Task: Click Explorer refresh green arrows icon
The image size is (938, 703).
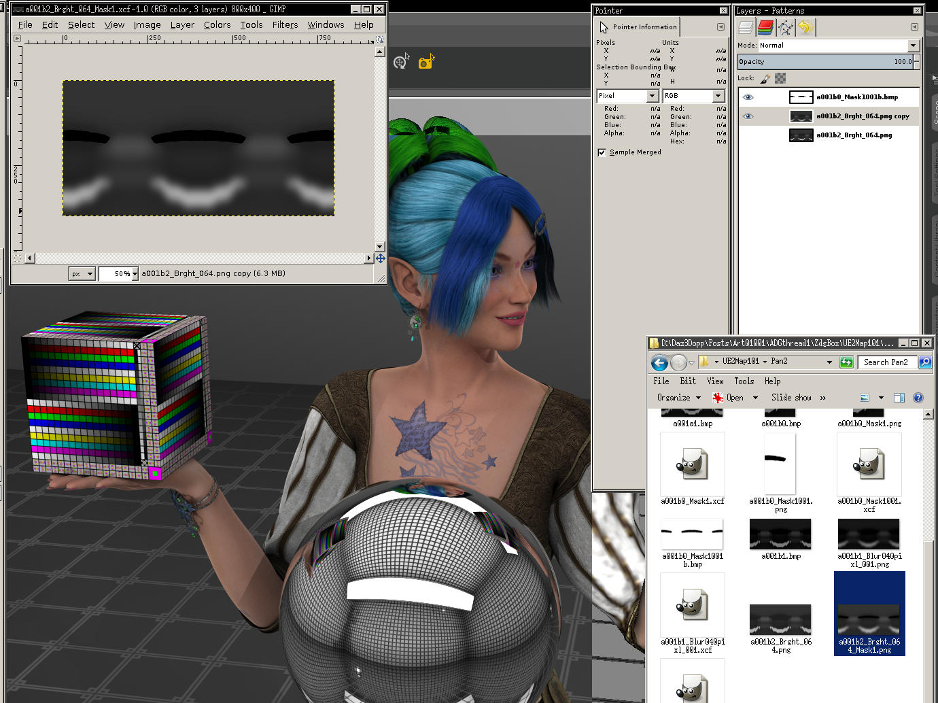Action: point(846,362)
